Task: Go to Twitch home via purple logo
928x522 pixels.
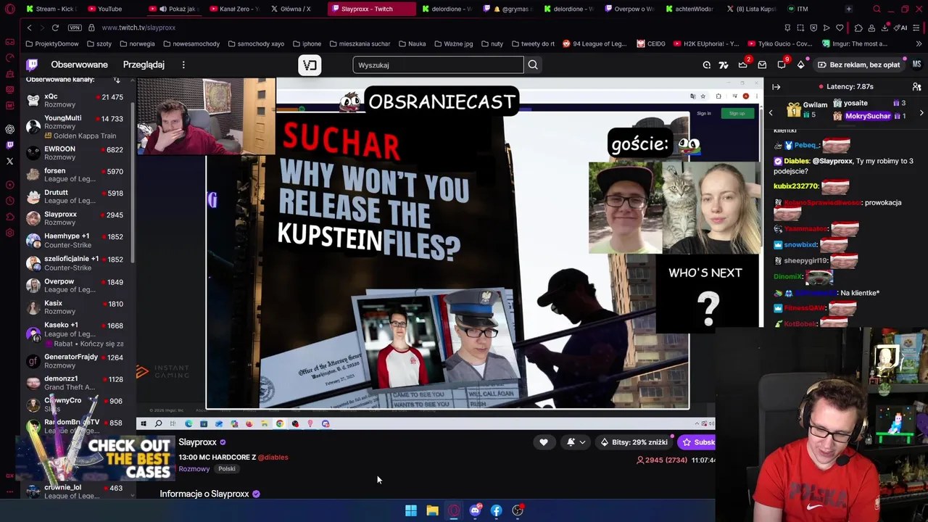Action: click(32, 65)
